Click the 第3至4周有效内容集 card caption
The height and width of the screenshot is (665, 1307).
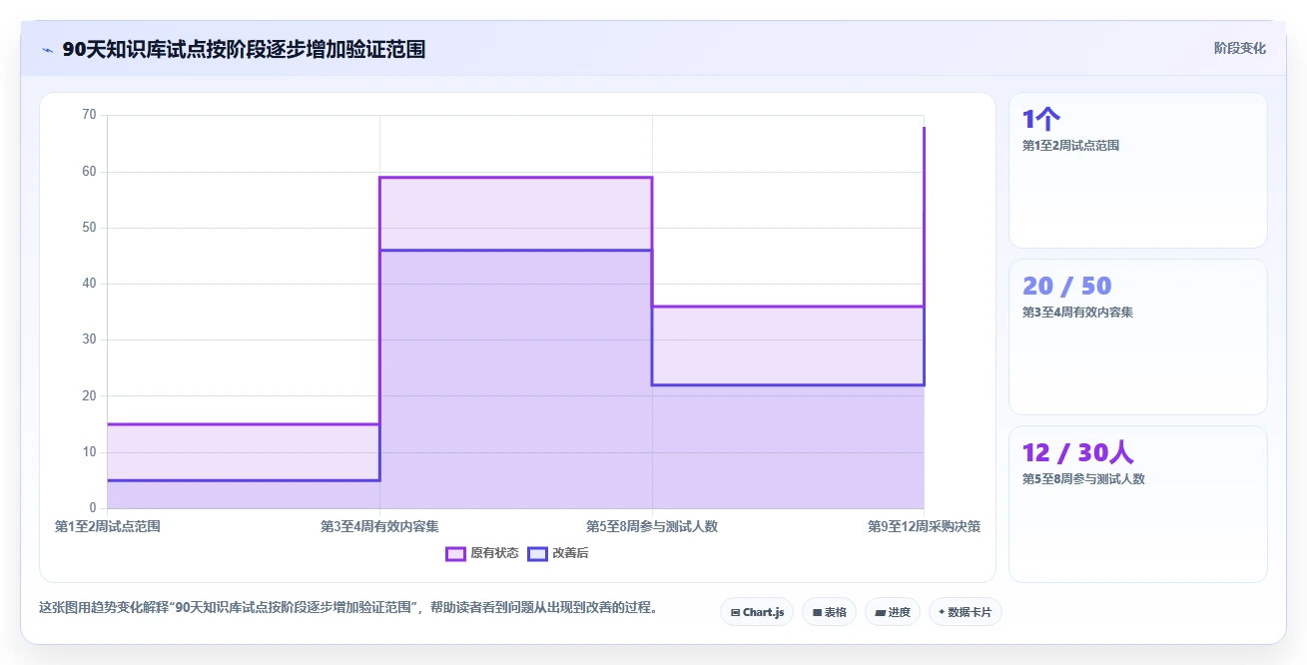1077,313
